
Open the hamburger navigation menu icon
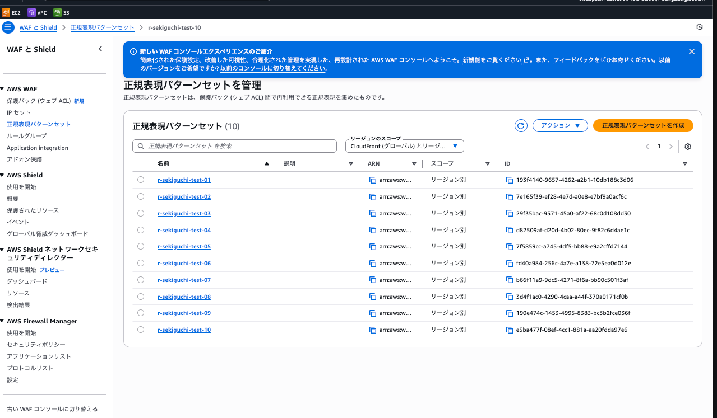tap(8, 27)
